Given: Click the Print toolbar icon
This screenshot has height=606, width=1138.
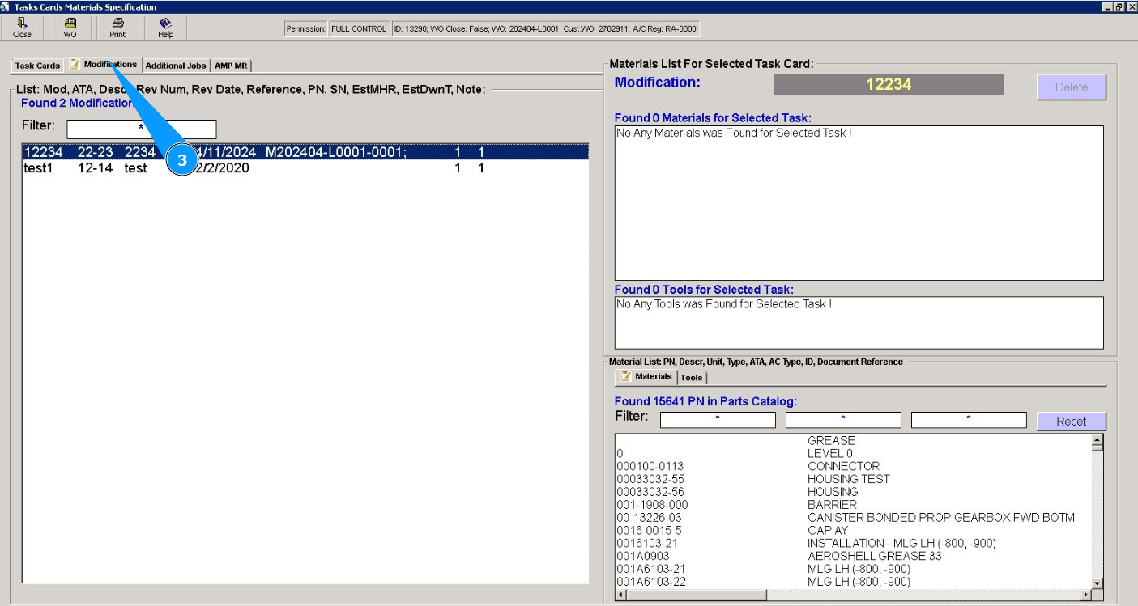Looking at the screenshot, I should pos(117,28).
